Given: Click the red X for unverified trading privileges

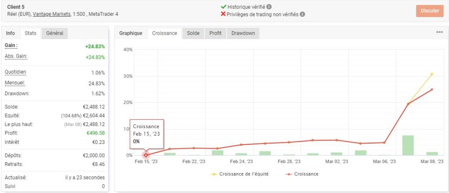Looking at the screenshot, I should pyautogui.click(x=223, y=14).
